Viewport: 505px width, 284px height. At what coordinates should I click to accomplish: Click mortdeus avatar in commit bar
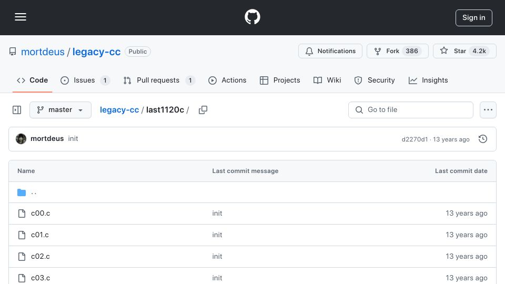[21, 139]
